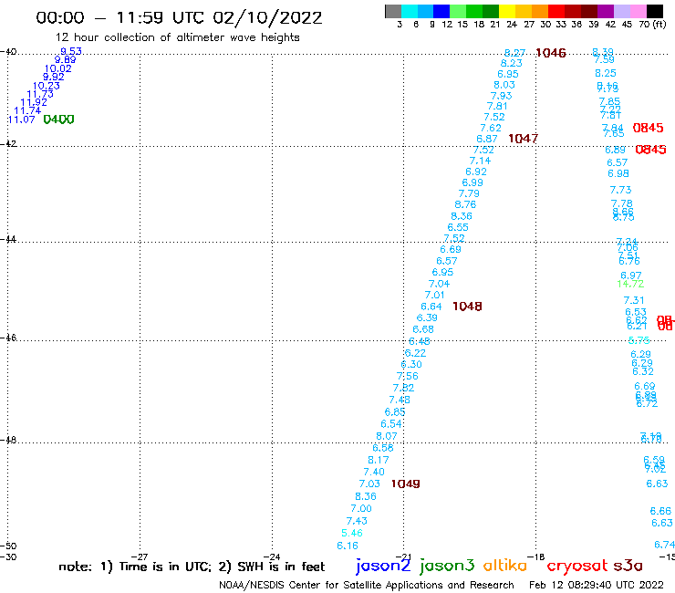
Task: Choose the lavender legend swatch
Action: tap(621, 12)
